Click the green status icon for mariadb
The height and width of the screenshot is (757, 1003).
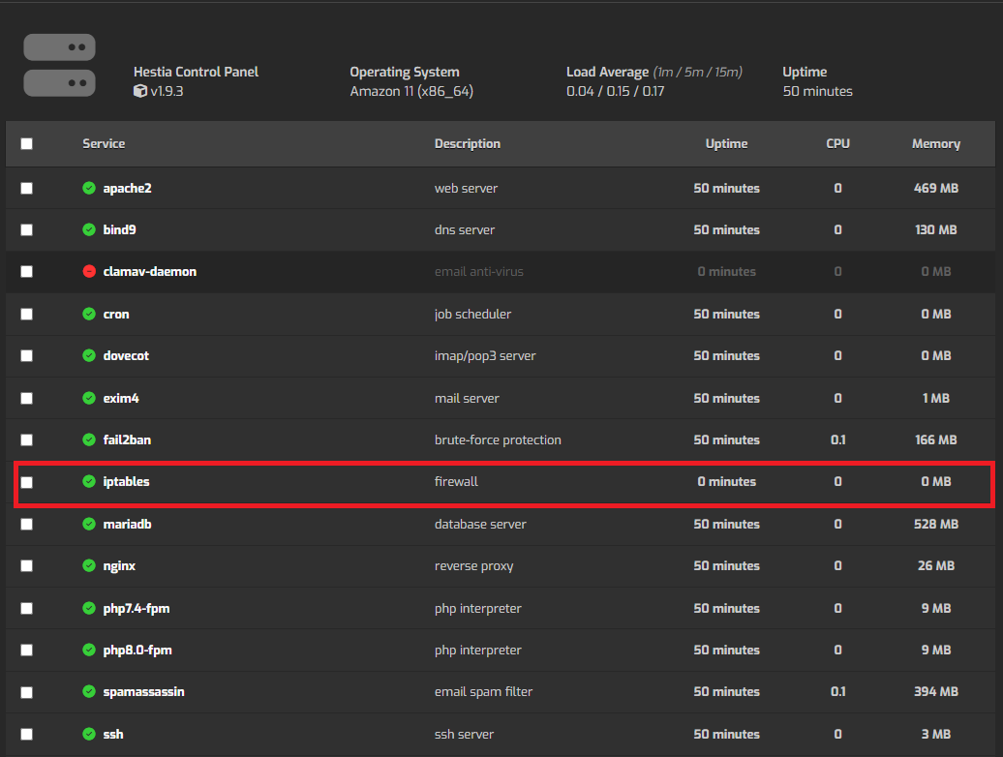(89, 525)
